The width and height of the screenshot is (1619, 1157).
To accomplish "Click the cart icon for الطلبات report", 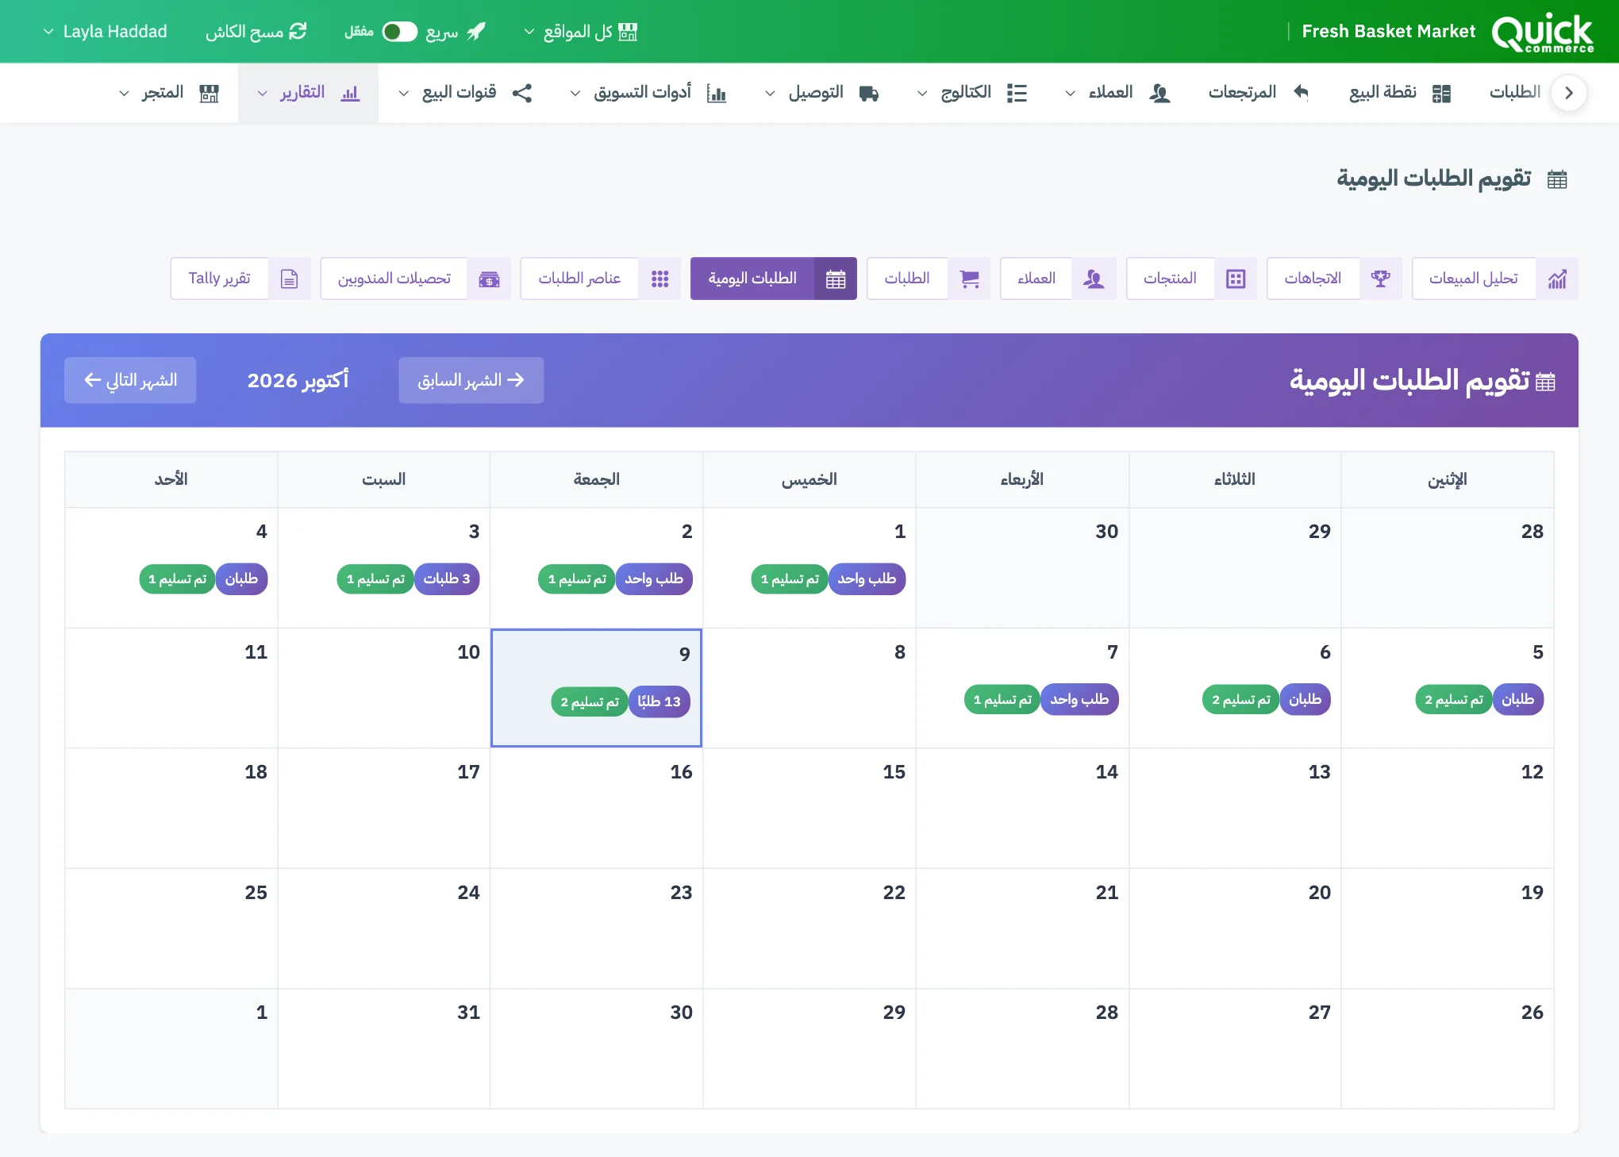I will click(969, 279).
